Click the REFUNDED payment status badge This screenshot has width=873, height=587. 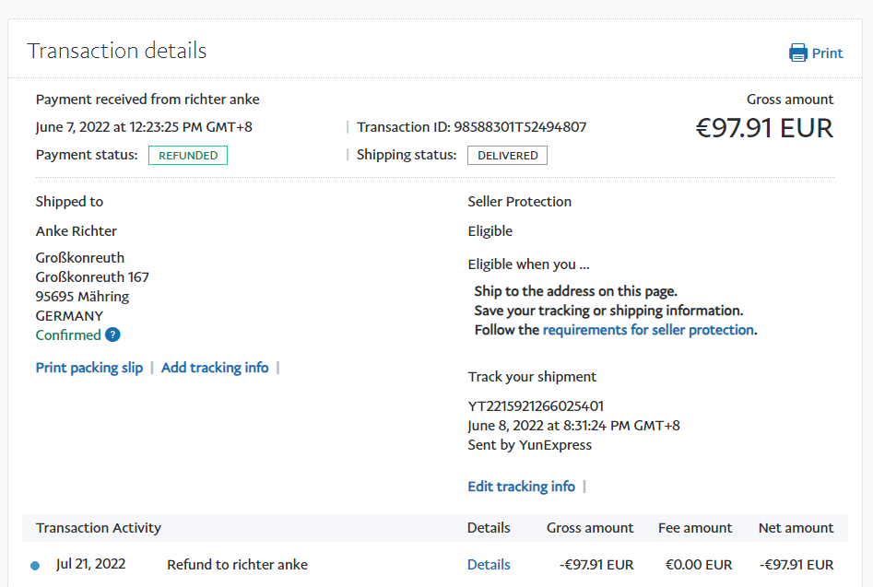pyautogui.click(x=188, y=156)
